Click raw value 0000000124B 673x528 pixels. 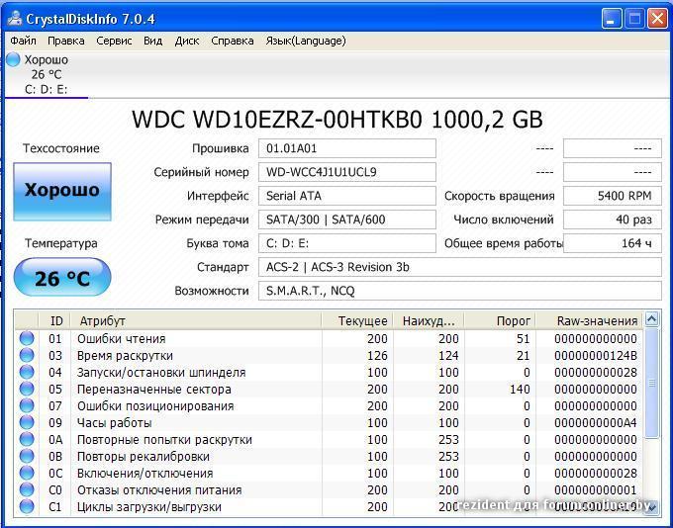click(596, 355)
